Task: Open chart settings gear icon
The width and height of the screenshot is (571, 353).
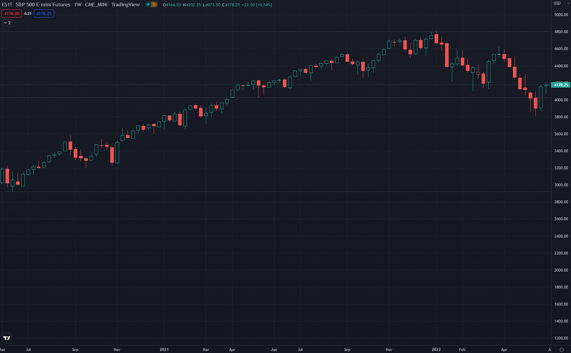Action: 562,349
